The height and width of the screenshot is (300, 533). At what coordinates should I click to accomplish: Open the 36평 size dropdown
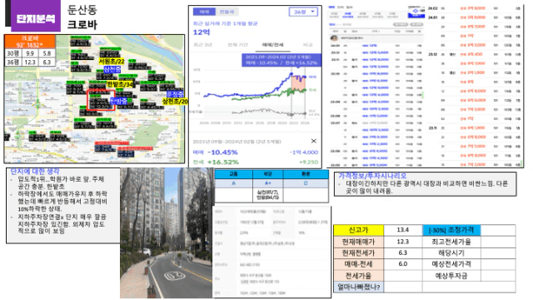(303, 12)
